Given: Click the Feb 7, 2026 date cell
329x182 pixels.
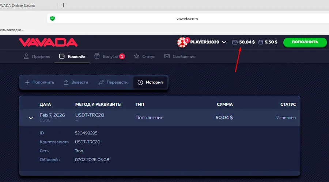Looking at the screenshot, I should click(52, 115).
